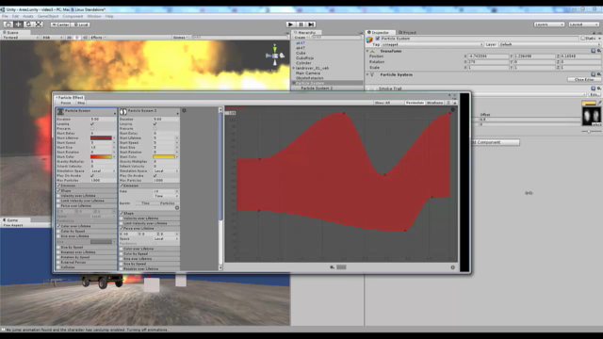Screen dimensions: 603x339
Task: Toggle Play On Awake in Particle System 2
Action: coord(155,176)
